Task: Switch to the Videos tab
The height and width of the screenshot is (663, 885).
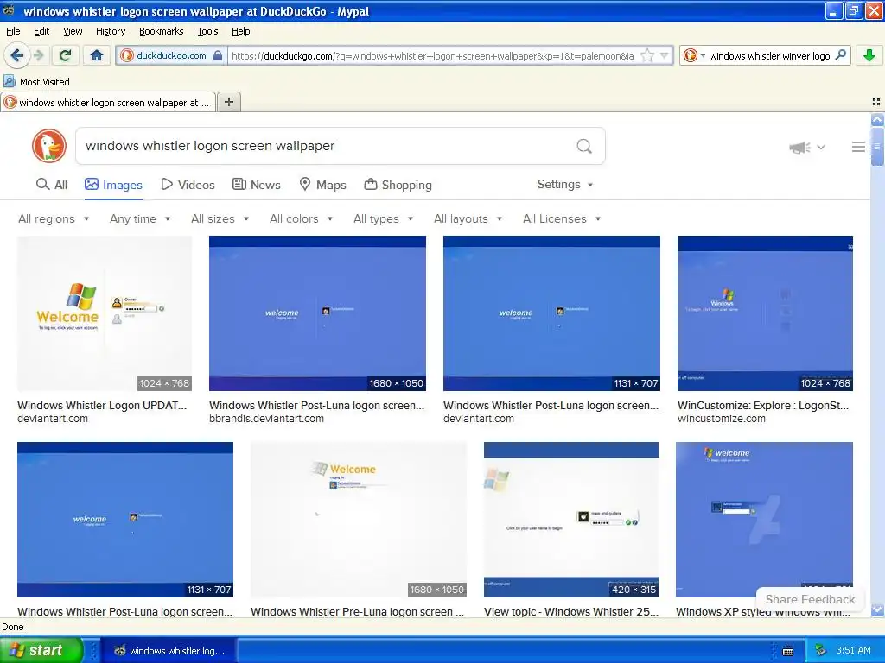Action: tap(188, 185)
